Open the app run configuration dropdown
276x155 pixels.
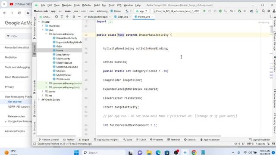click(x=141, y=11)
